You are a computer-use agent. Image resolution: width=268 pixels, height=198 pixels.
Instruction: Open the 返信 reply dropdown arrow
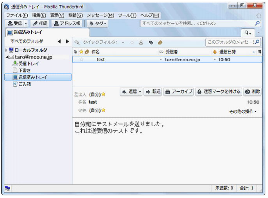[x=140, y=92]
